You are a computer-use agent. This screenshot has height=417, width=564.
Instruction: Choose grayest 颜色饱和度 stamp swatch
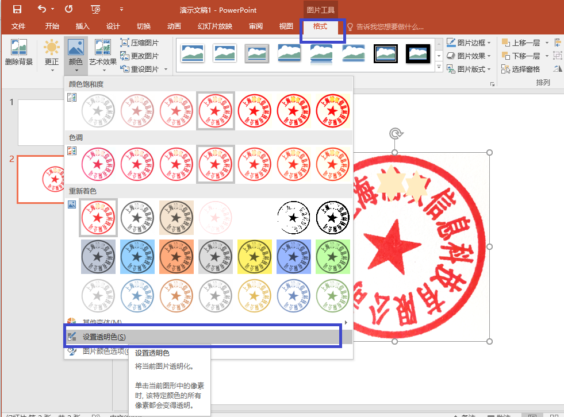pyautogui.click(x=98, y=111)
